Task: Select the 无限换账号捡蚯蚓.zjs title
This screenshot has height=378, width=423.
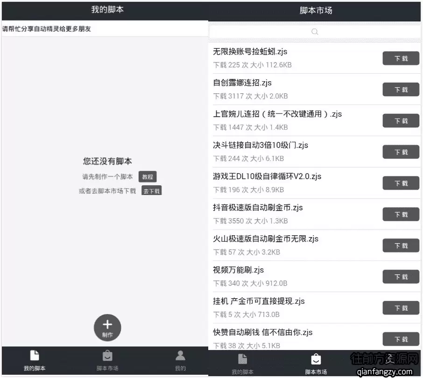Action: point(250,51)
